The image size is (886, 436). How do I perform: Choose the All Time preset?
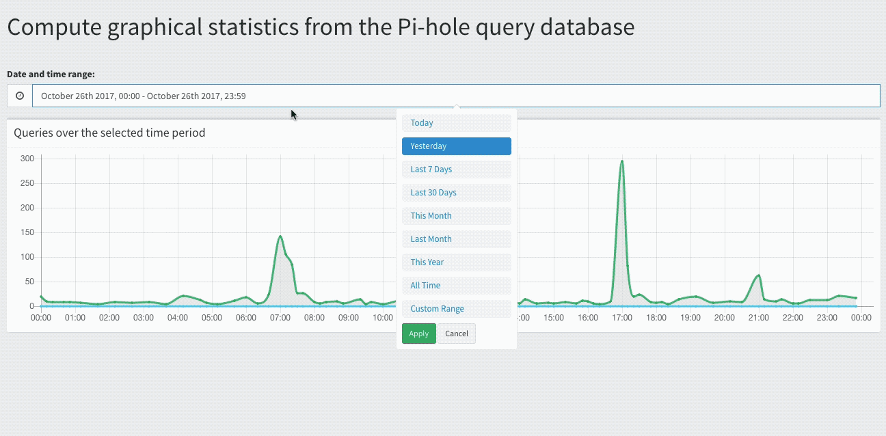(457, 286)
